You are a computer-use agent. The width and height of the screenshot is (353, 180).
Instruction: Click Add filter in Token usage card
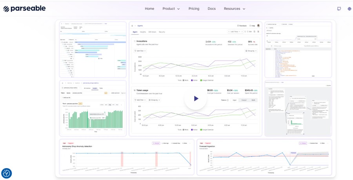(140, 100)
